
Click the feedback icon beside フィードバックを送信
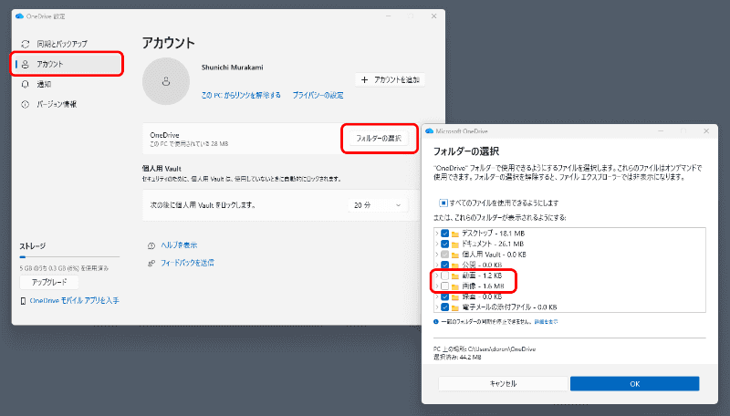click(151, 264)
